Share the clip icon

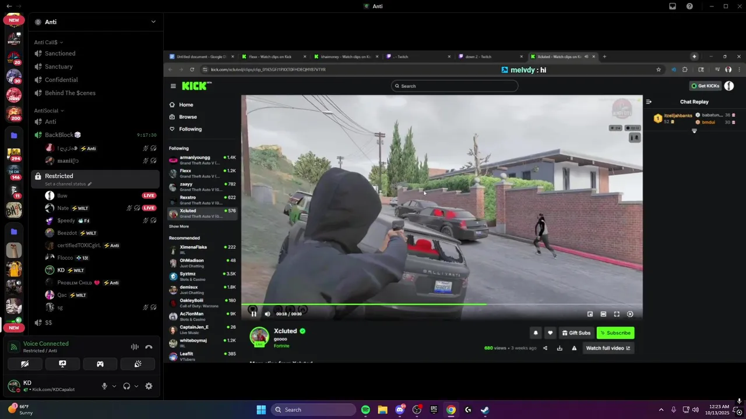pos(545,348)
